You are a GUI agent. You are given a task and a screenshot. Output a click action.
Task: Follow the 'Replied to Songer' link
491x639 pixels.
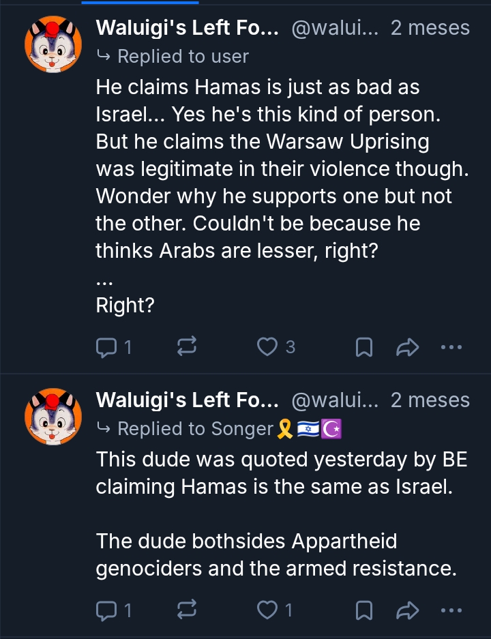pyautogui.click(x=194, y=428)
